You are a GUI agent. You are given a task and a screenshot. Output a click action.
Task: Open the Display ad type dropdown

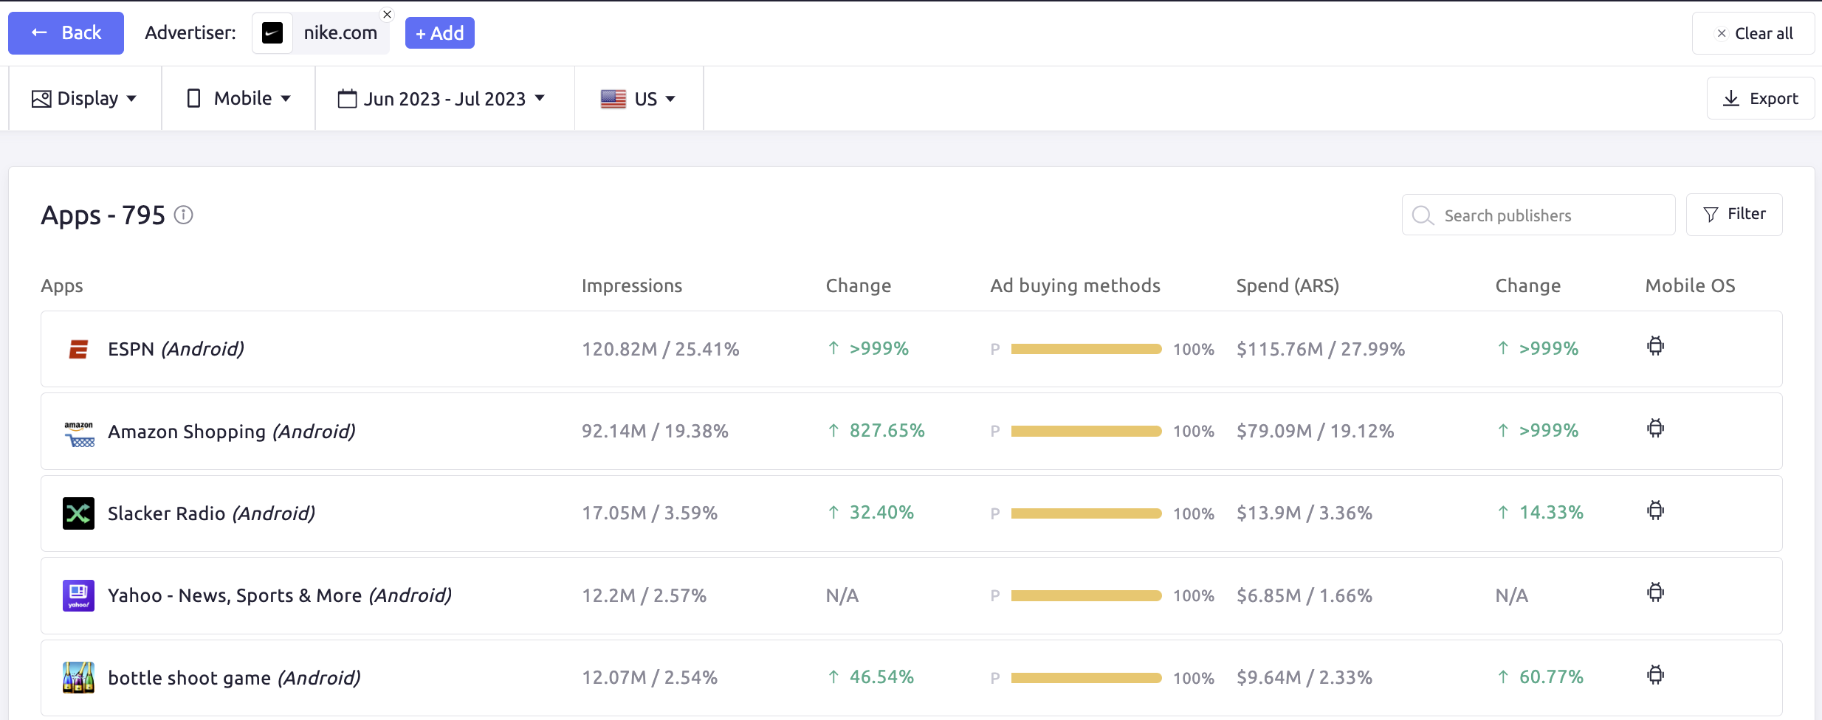point(84,98)
